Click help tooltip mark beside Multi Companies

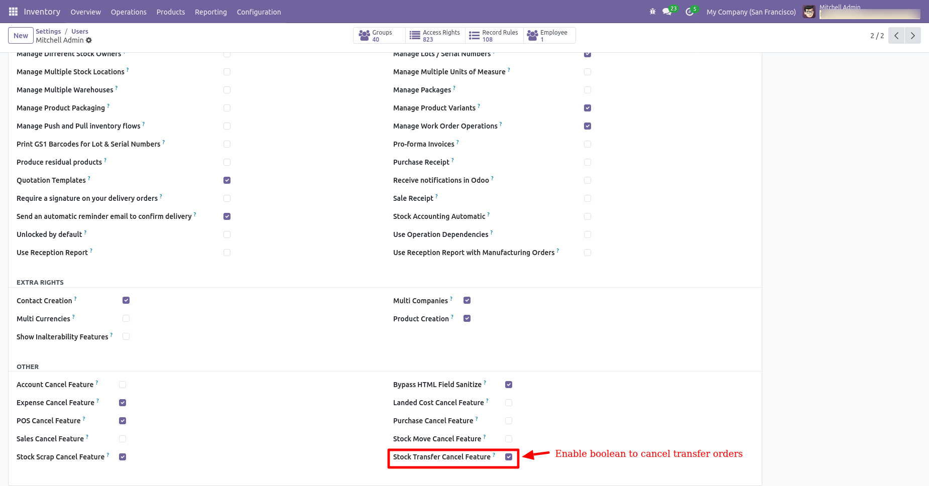point(451,299)
